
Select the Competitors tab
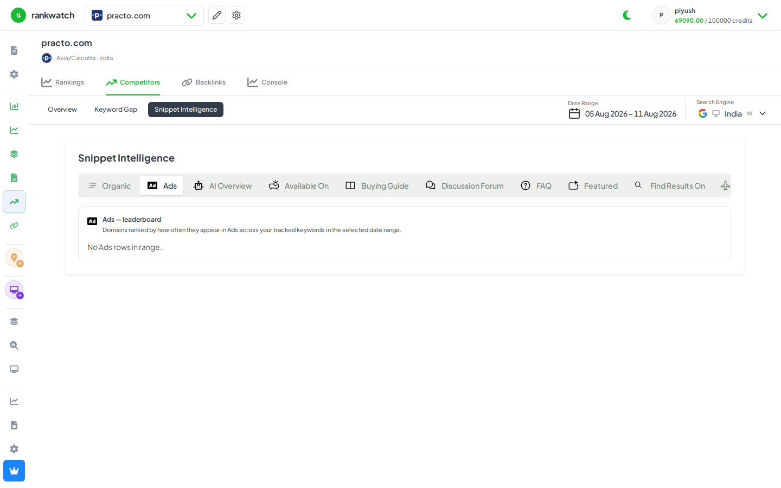pyautogui.click(x=133, y=82)
